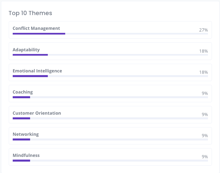The width and height of the screenshot is (220, 173).
Task: Open the Networking theme label
Action: (26, 134)
